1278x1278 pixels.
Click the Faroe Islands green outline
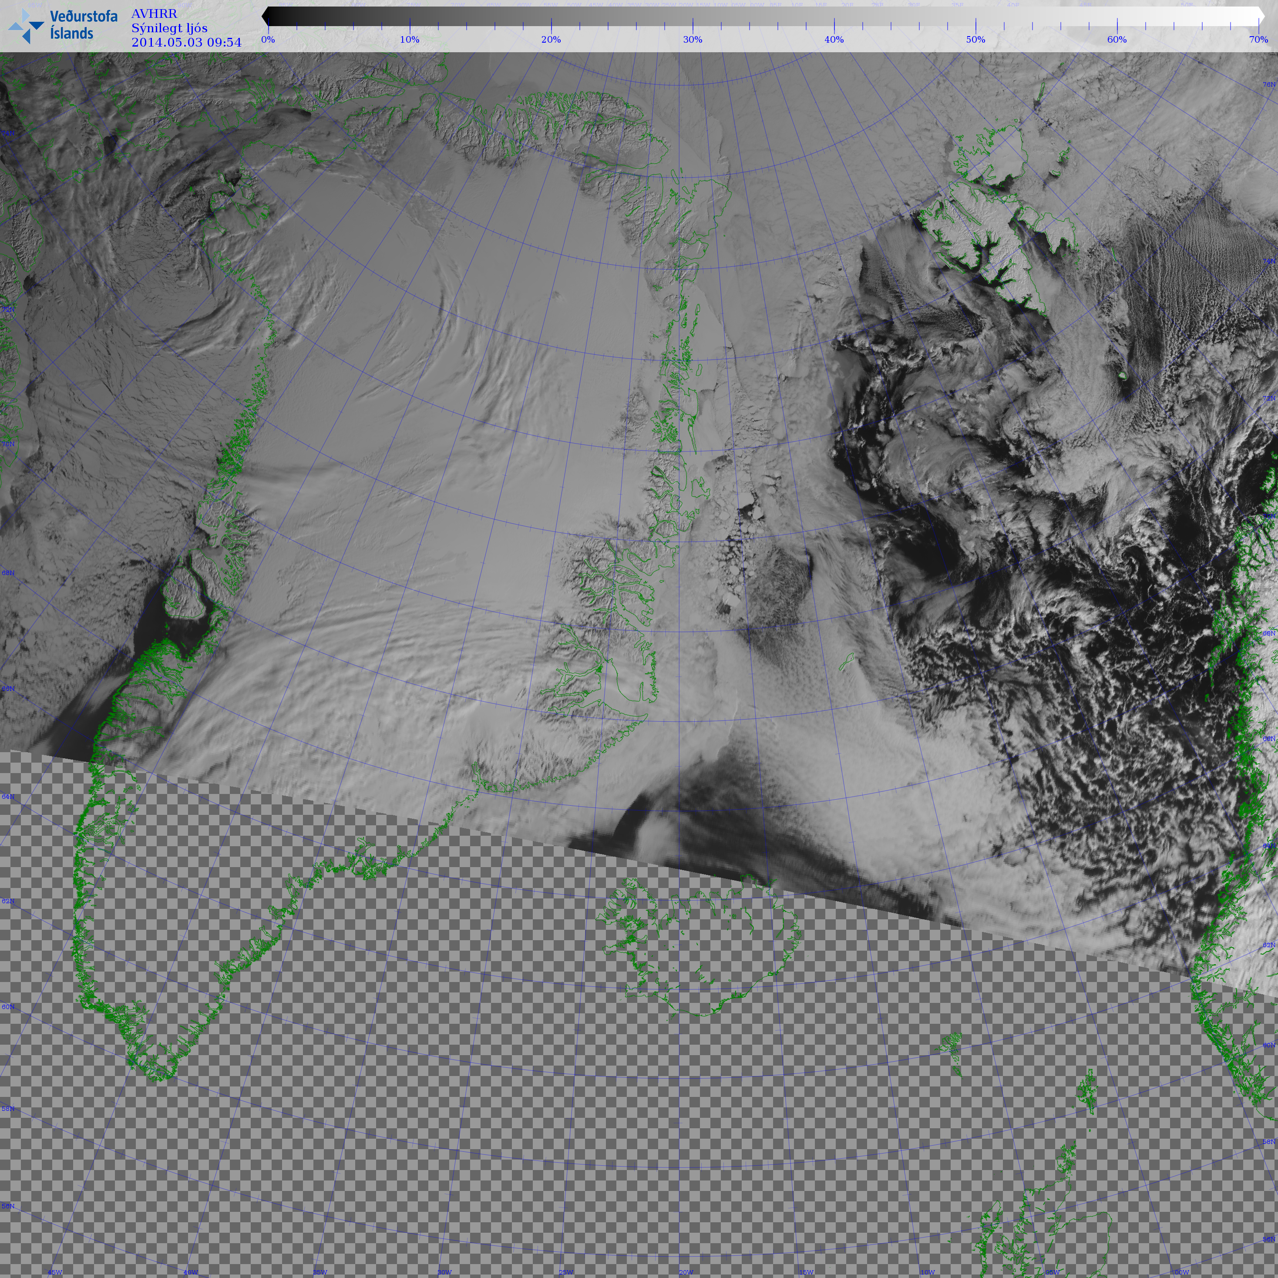[x=951, y=1045]
